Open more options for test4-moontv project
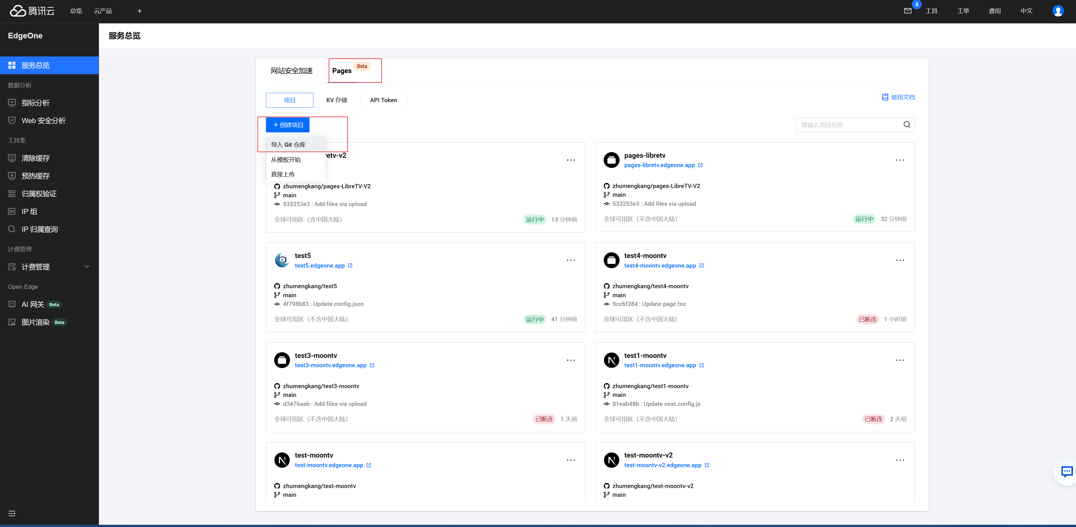The height and width of the screenshot is (527, 1076). click(900, 260)
